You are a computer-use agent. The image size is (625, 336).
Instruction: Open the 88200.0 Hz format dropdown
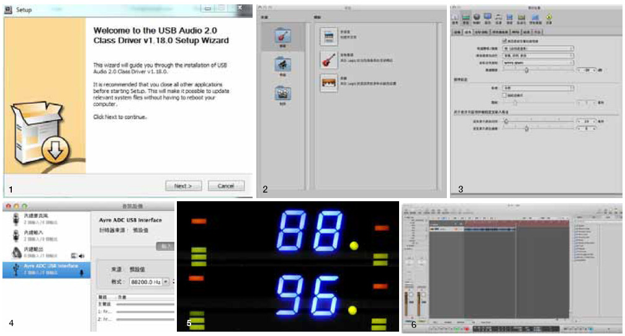pos(146,282)
